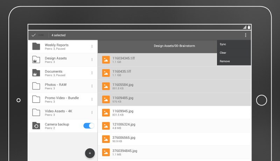280x161 pixels.
Task: Click image icon for 376006565.jpg
Action: 106,139
